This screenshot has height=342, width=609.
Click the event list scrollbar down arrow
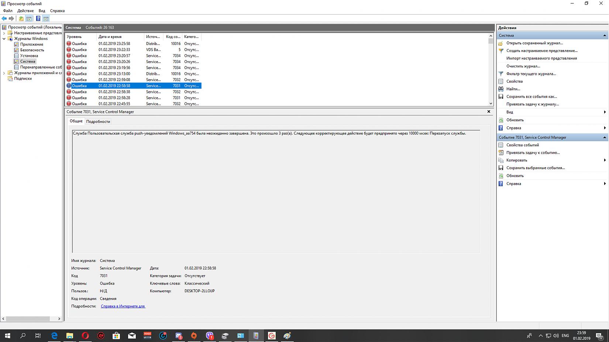pyautogui.click(x=491, y=104)
